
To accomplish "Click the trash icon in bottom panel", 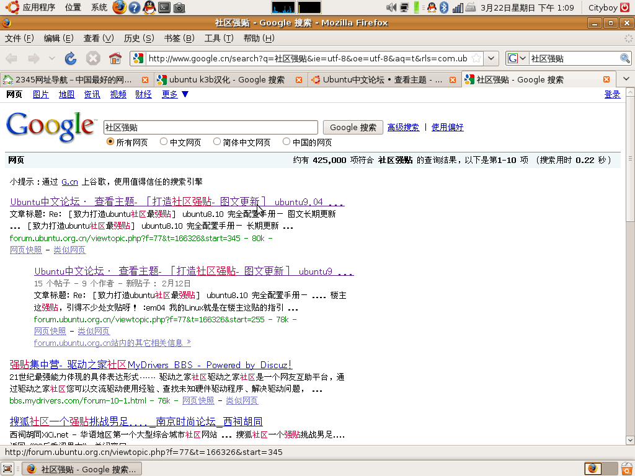I will coord(627,469).
